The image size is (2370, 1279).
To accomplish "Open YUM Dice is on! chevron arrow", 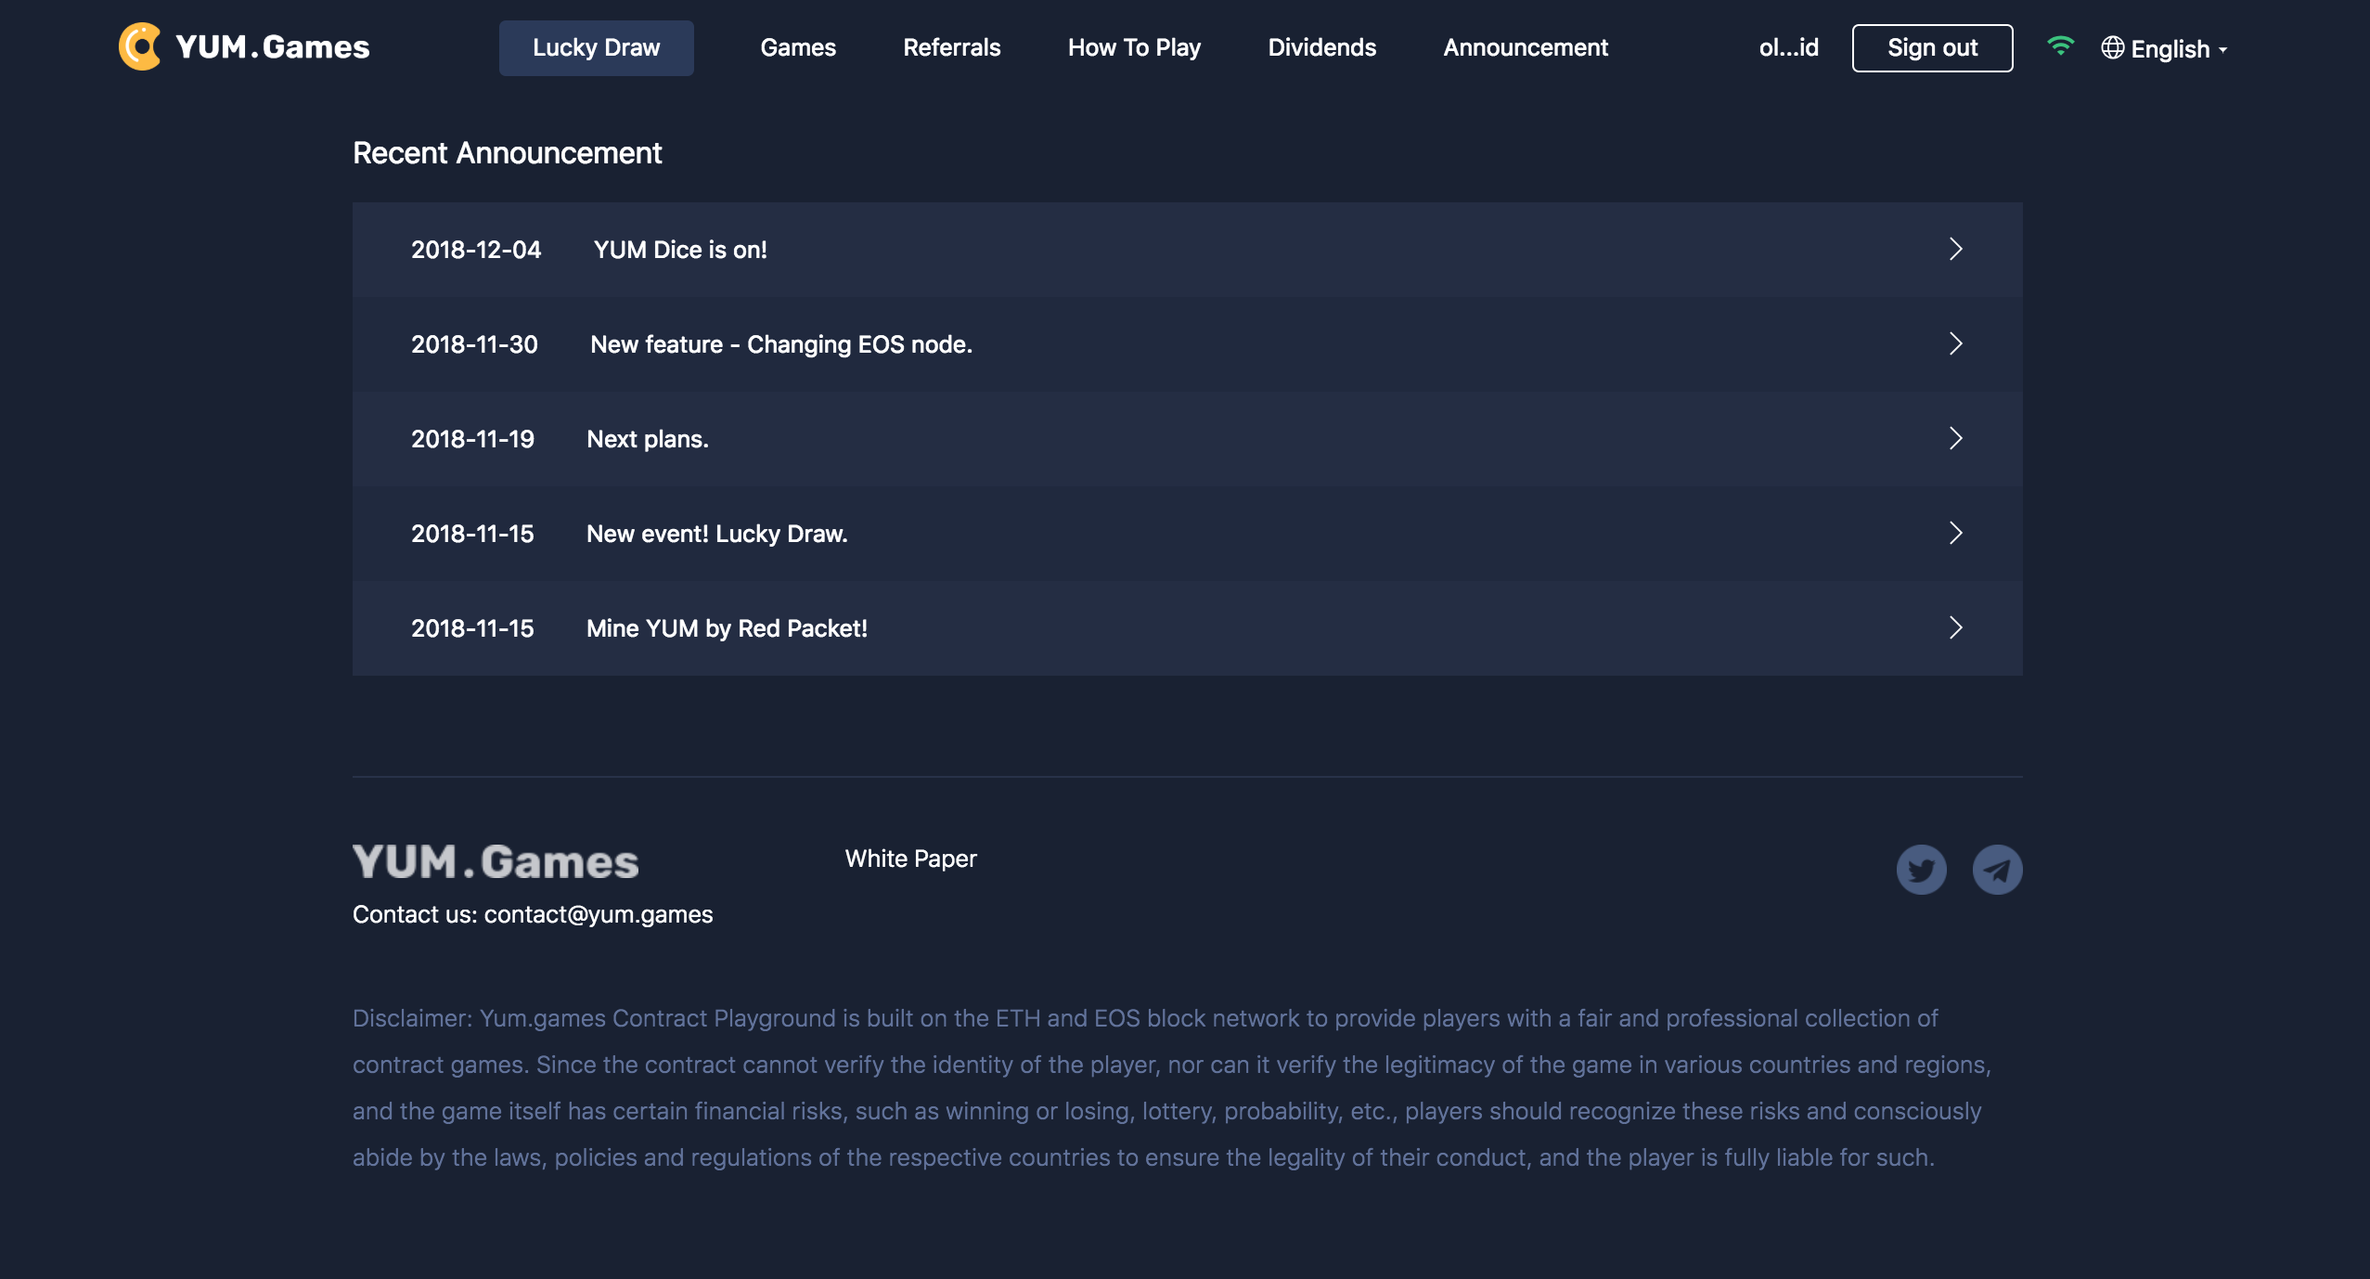I will 1955,249.
